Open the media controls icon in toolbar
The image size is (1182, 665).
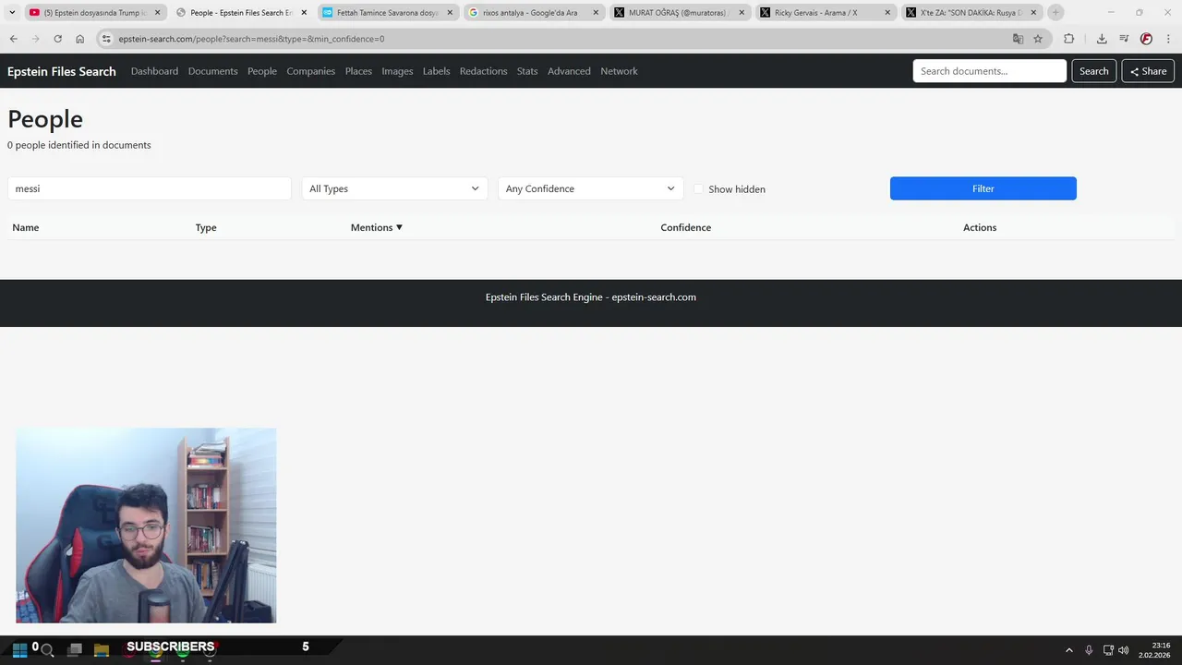click(x=1124, y=39)
